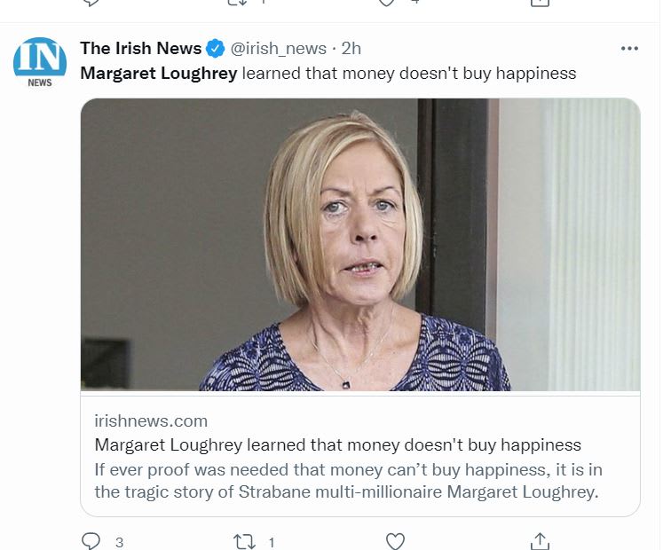This screenshot has height=550, width=671.
Task: Click the blue verified badge
Action: (216, 49)
